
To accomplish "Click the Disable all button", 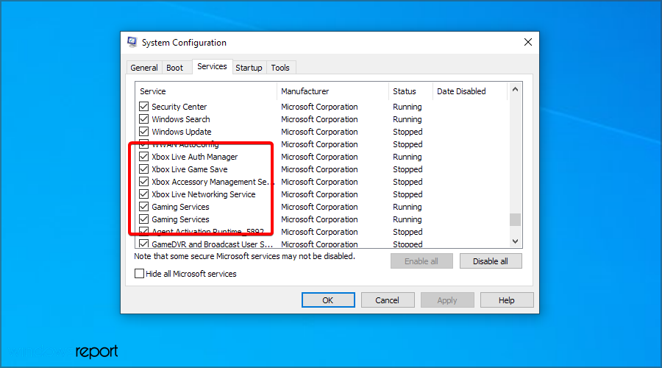I will pyautogui.click(x=491, y=261).
